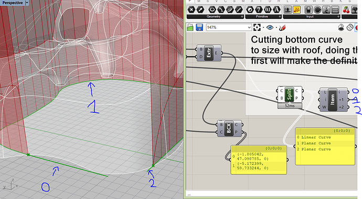
Task: Click the 'Cutting bottom curve' scribble text
Action: pos(296,39)
